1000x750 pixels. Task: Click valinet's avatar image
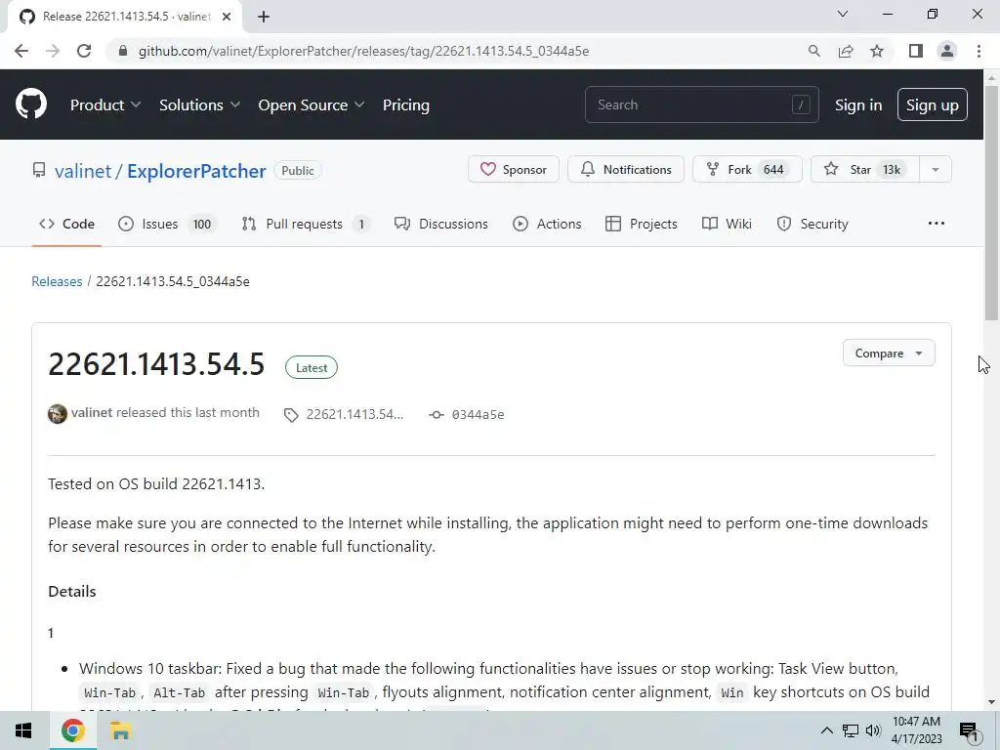[58, 414]
